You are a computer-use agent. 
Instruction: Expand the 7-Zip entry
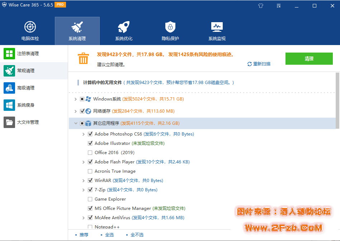click(84, 190)
